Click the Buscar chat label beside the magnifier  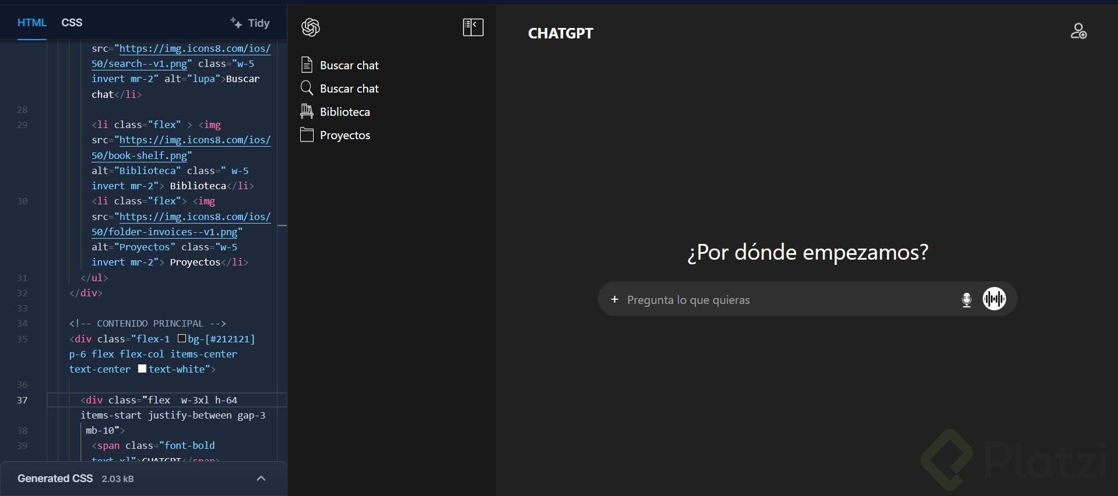tap(349, 88)
